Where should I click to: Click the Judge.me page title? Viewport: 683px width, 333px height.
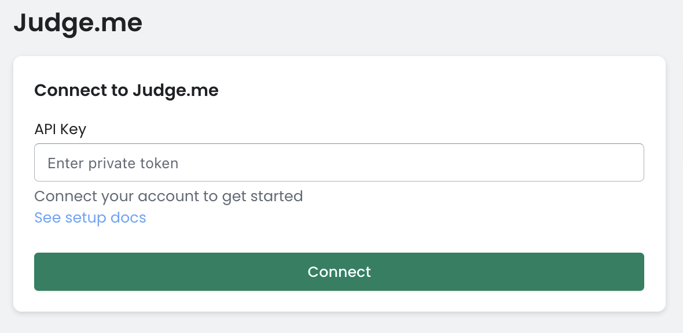pos(78,23)
